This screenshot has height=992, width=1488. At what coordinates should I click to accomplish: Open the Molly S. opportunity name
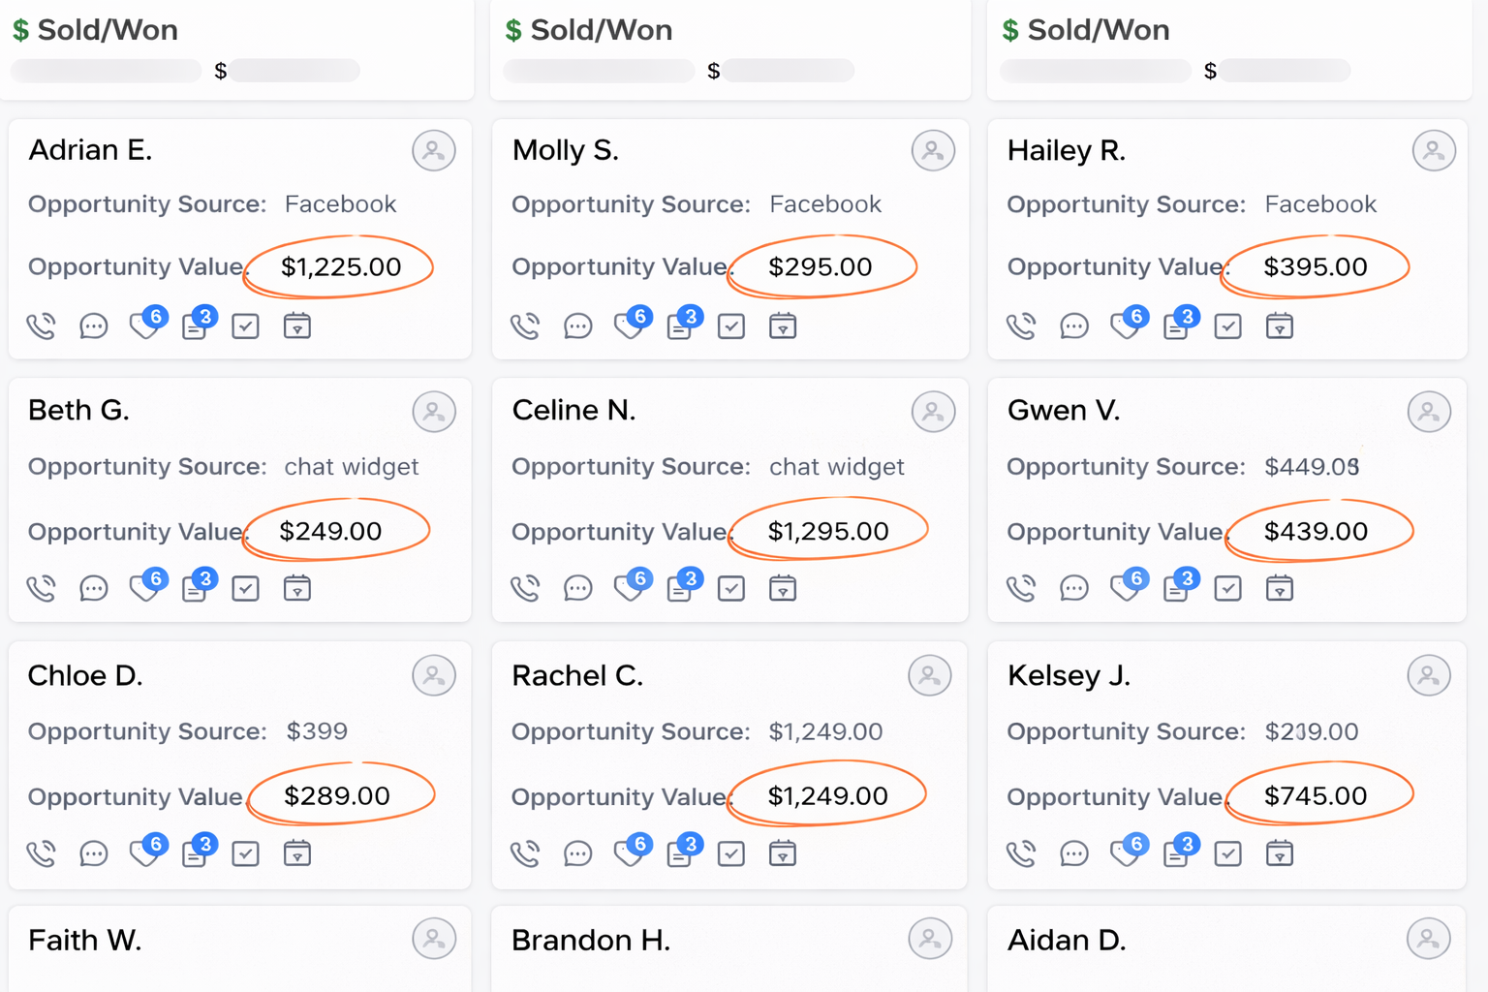click(x=565, y=150)
